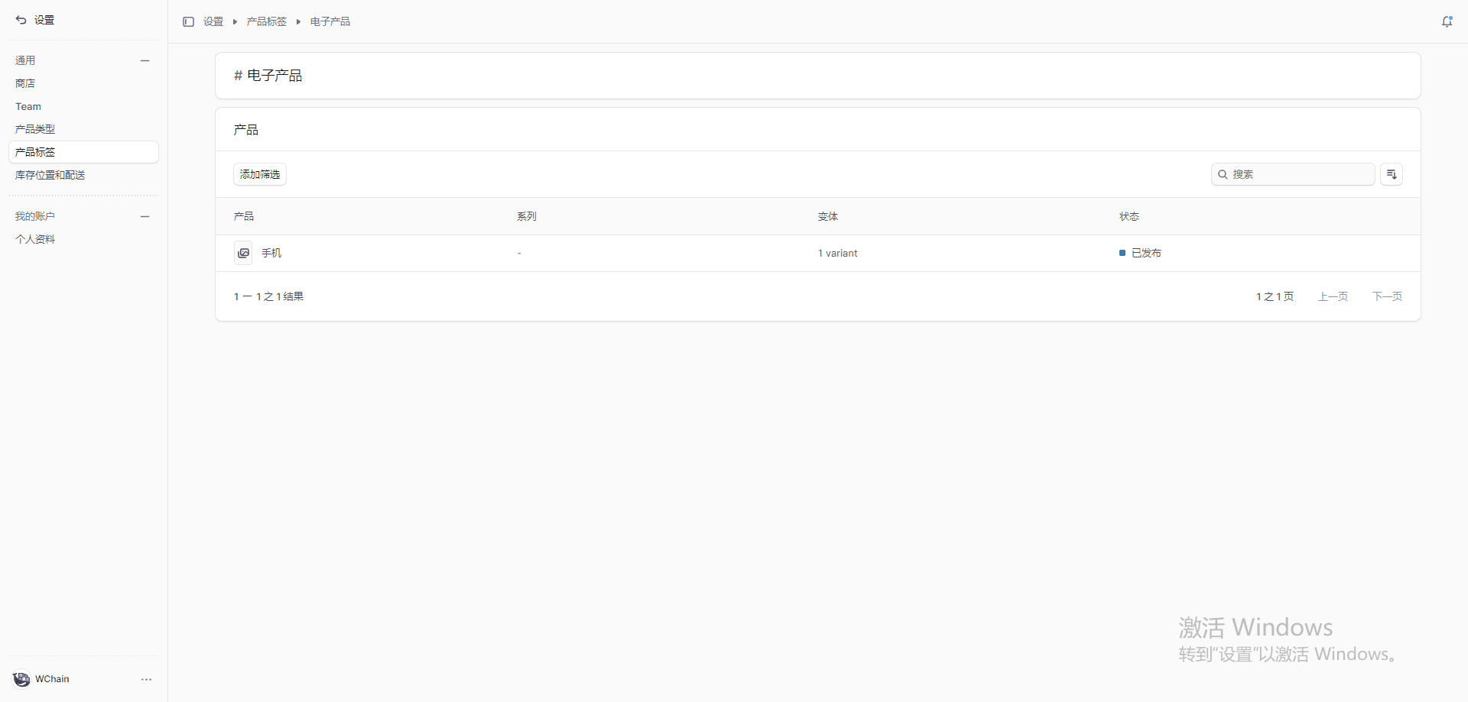This screenshot has height=702, width=1468.
Task: Open the three-dots menu beside WChain
Action: click(146, 679)
